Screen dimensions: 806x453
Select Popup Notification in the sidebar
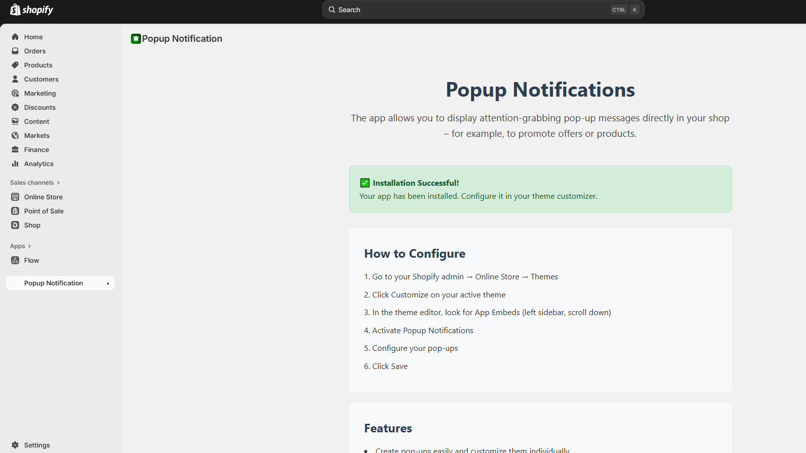pos(53,283)
